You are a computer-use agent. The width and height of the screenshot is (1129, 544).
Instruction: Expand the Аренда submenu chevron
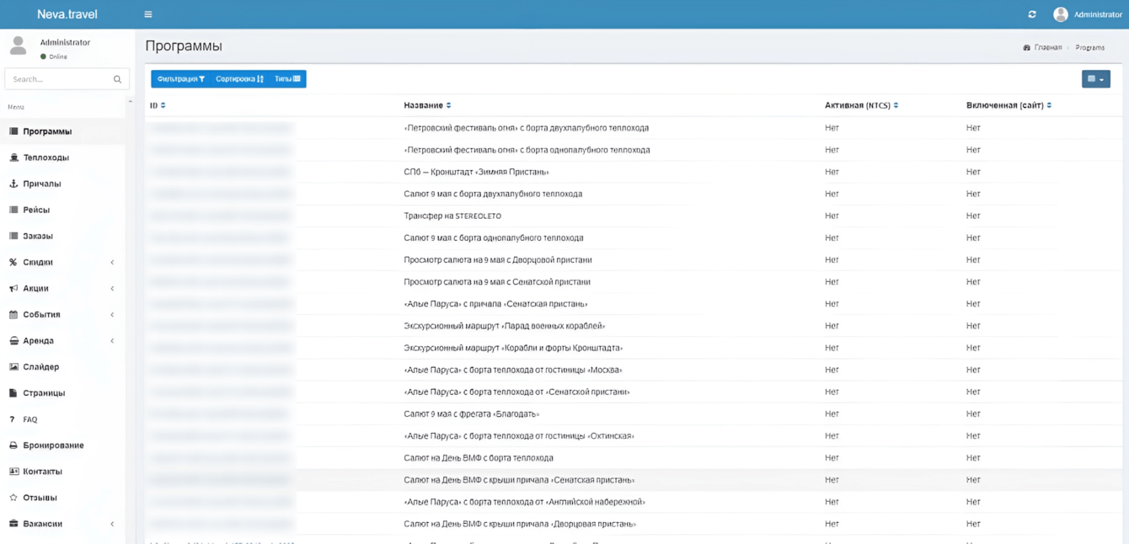tap(112, 340)
